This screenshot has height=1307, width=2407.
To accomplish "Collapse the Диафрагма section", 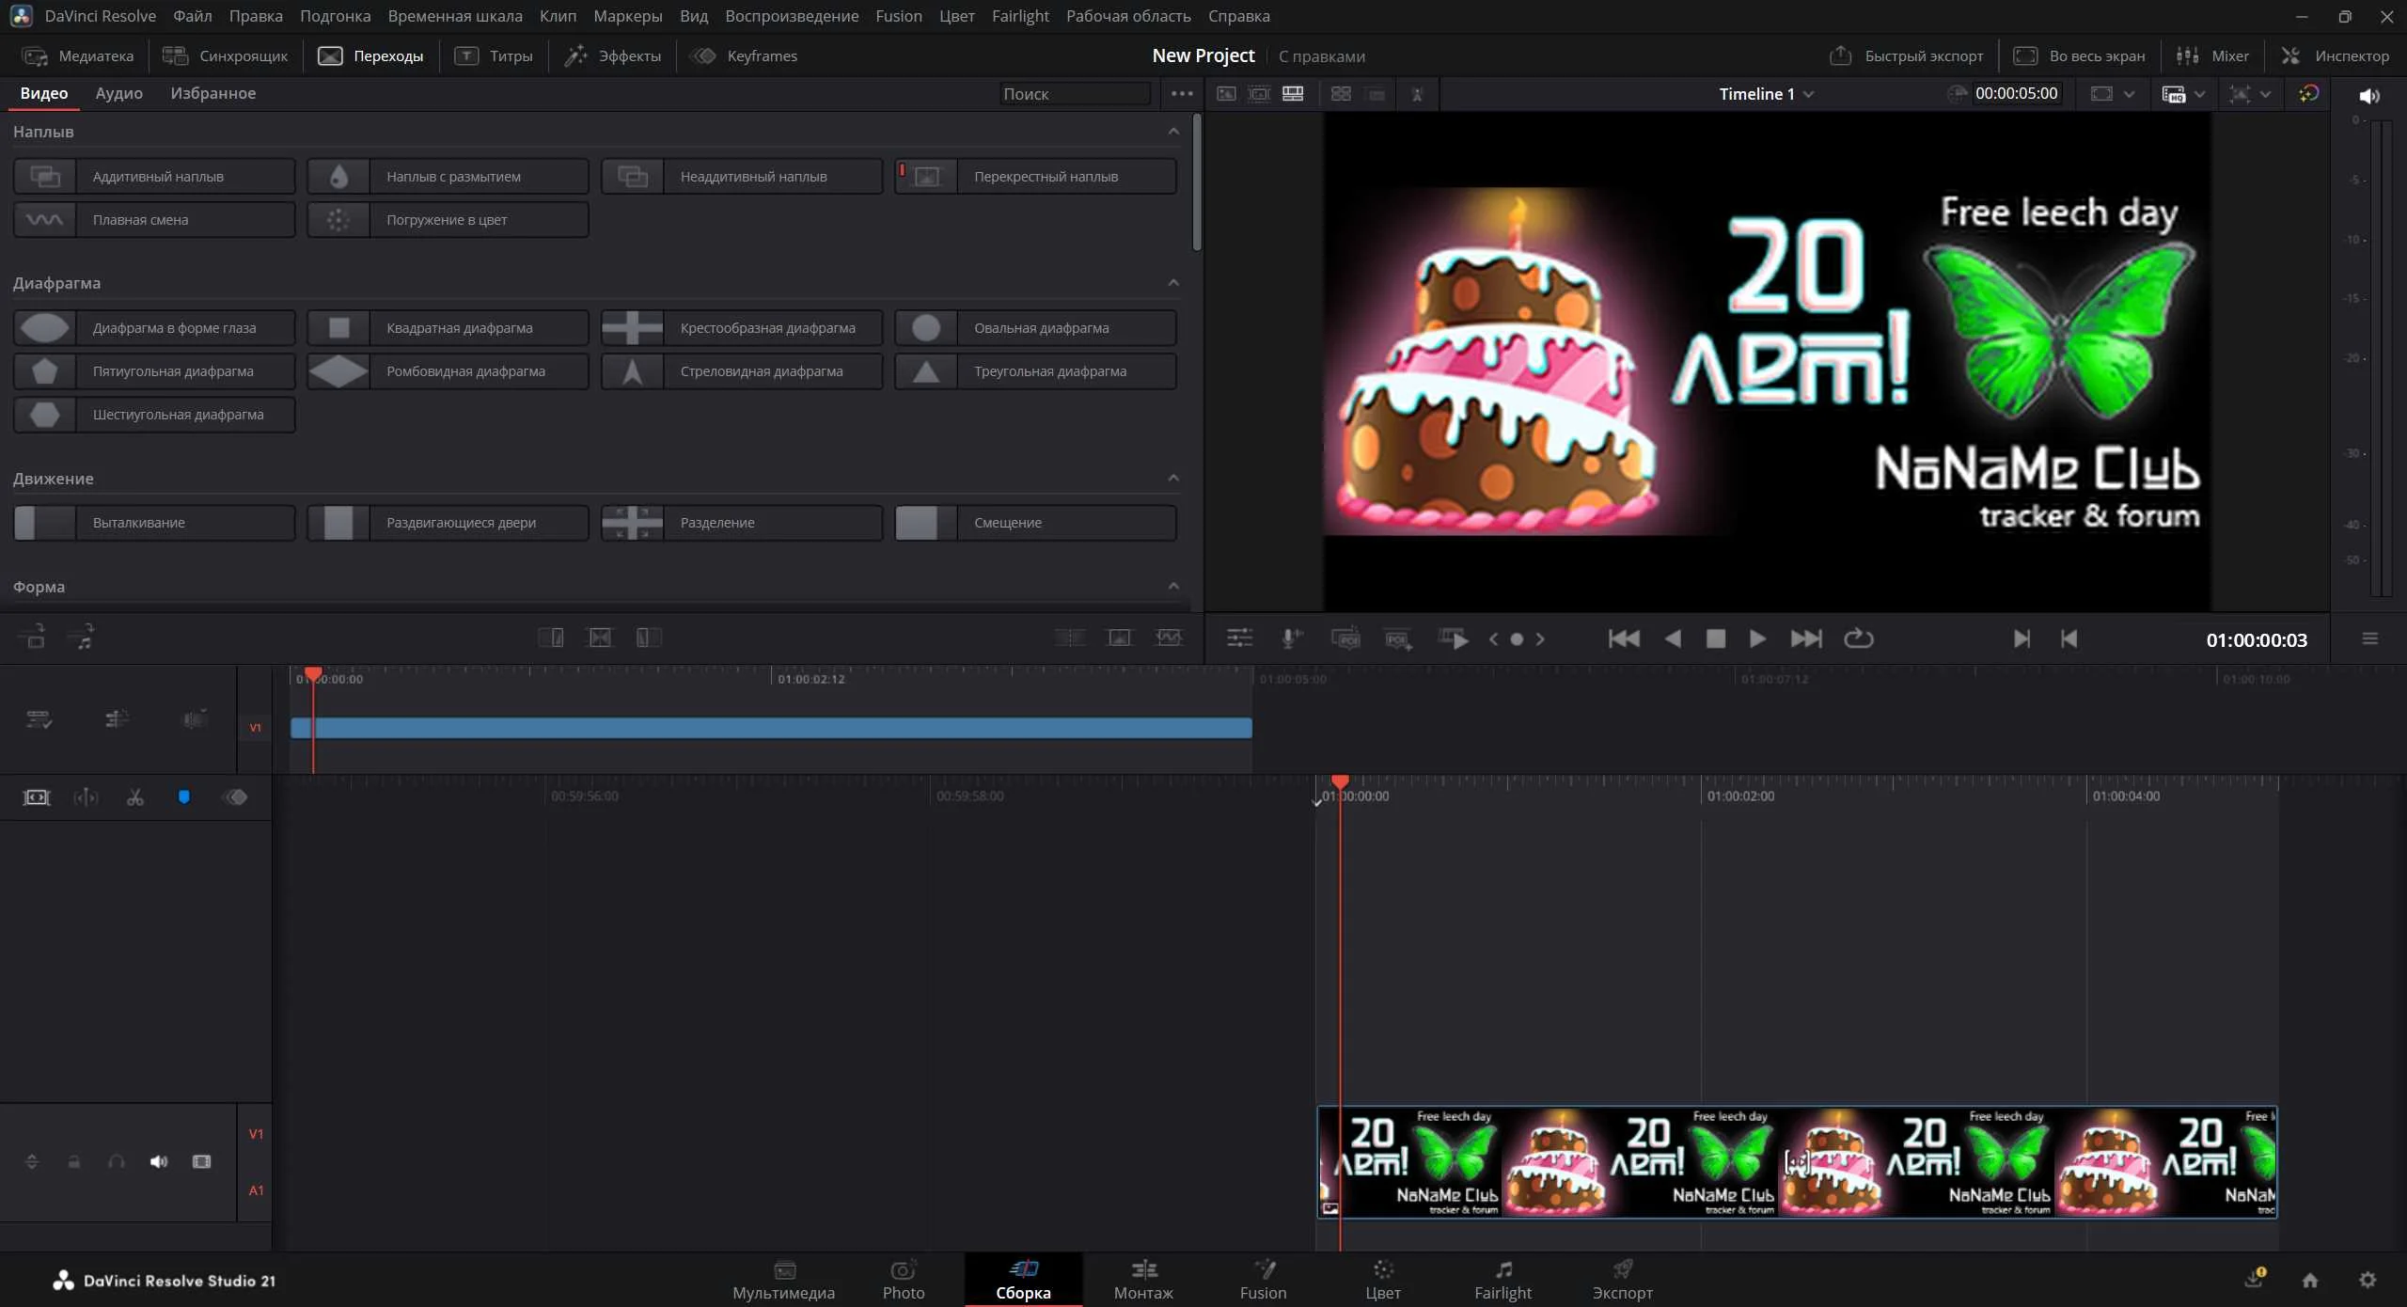I will pos(1173,283).
